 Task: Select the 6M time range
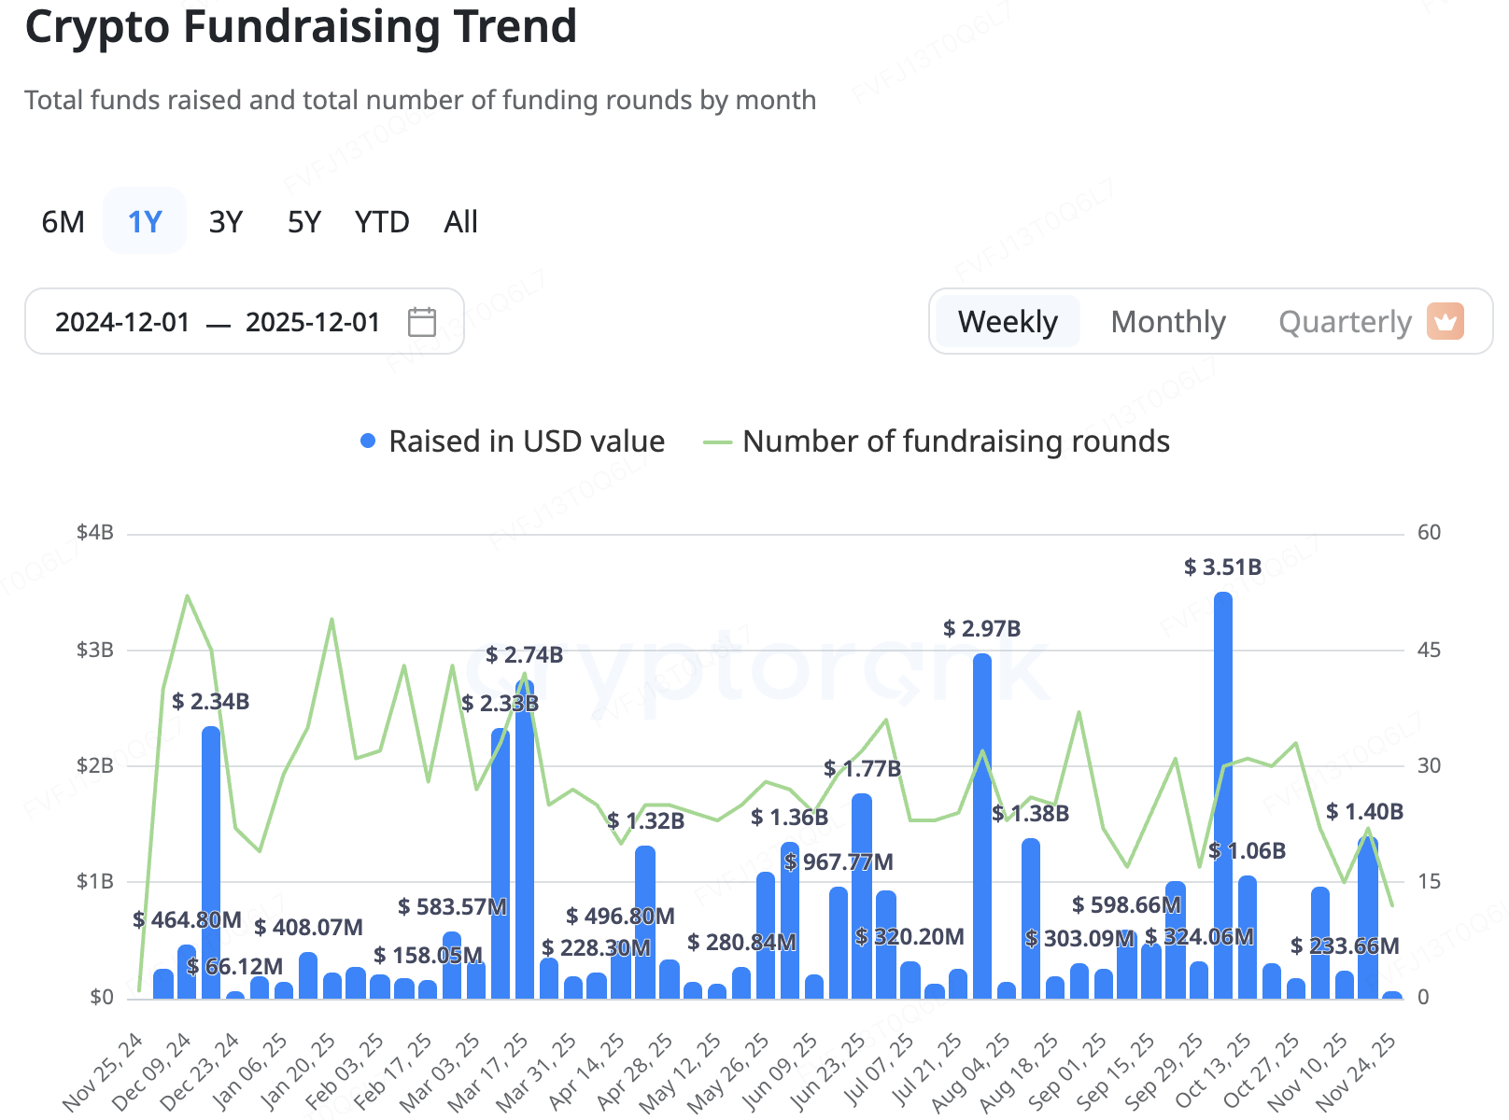click(x=63, y=222)
